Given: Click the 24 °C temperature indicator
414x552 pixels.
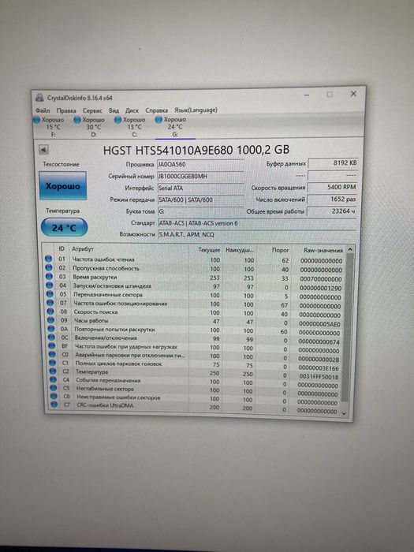Looking at the screenshot, I should pyautogui.click(x=64, y=227).
